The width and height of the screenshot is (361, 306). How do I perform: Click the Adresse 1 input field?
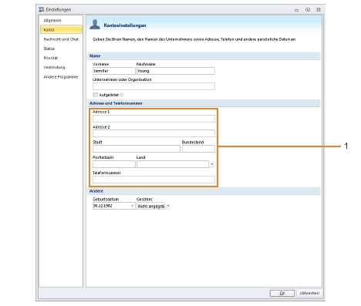[154, 119]
